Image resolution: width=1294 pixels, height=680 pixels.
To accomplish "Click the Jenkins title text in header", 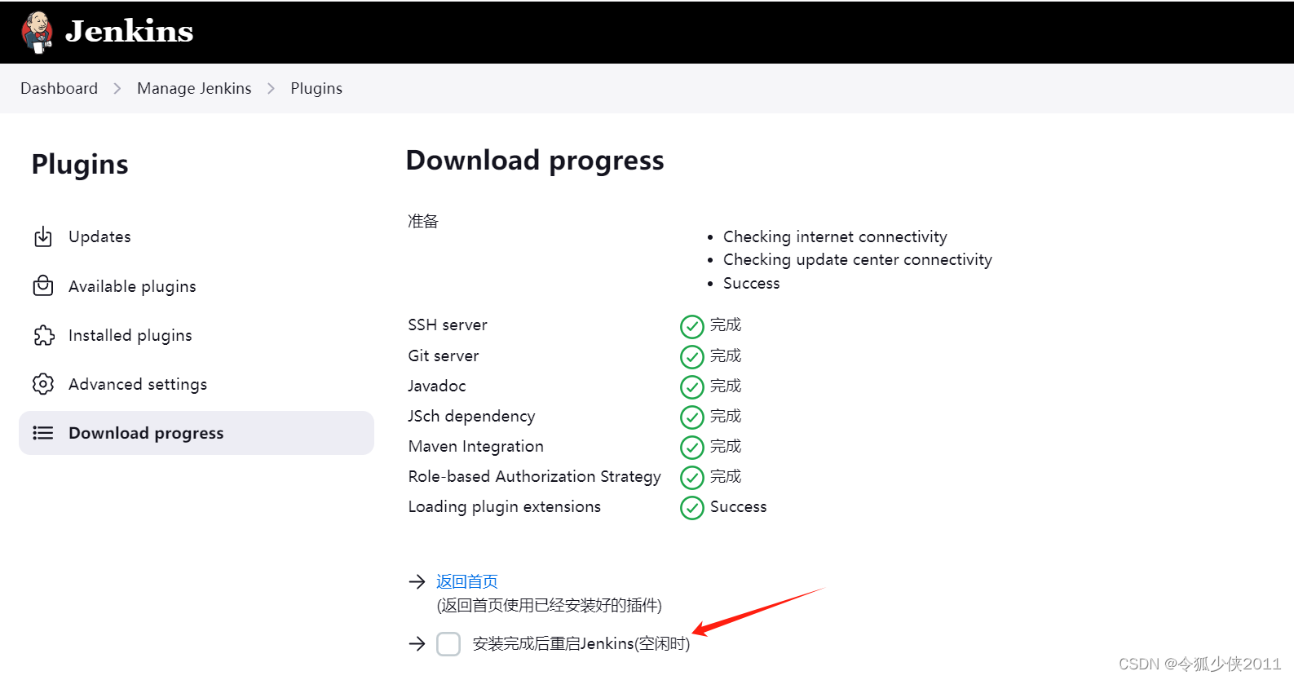I will click(129, 32).
